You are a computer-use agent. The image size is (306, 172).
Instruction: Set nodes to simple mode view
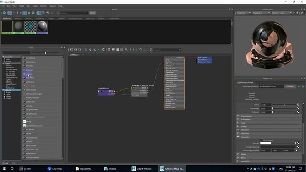pos(109,50)
